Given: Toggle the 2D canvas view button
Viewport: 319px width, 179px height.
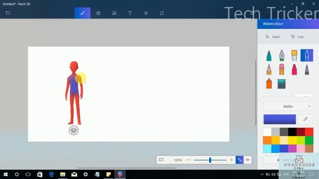Looking at the screenshot, I should (x=239, y=160).
